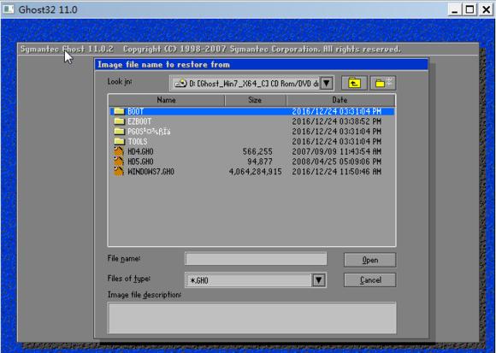Click the date 2016/12/24 03:38:52 PM

tap(337, 121)
